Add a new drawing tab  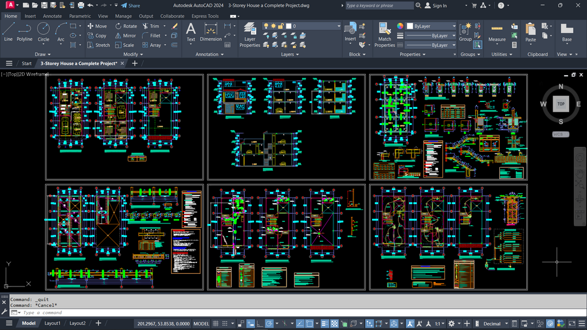(135, 63)
